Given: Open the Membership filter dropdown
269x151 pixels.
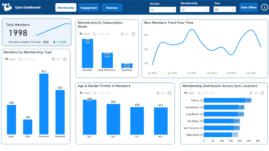Looking at the screenshot, I should pyautogui.click(x=195, y=10).
